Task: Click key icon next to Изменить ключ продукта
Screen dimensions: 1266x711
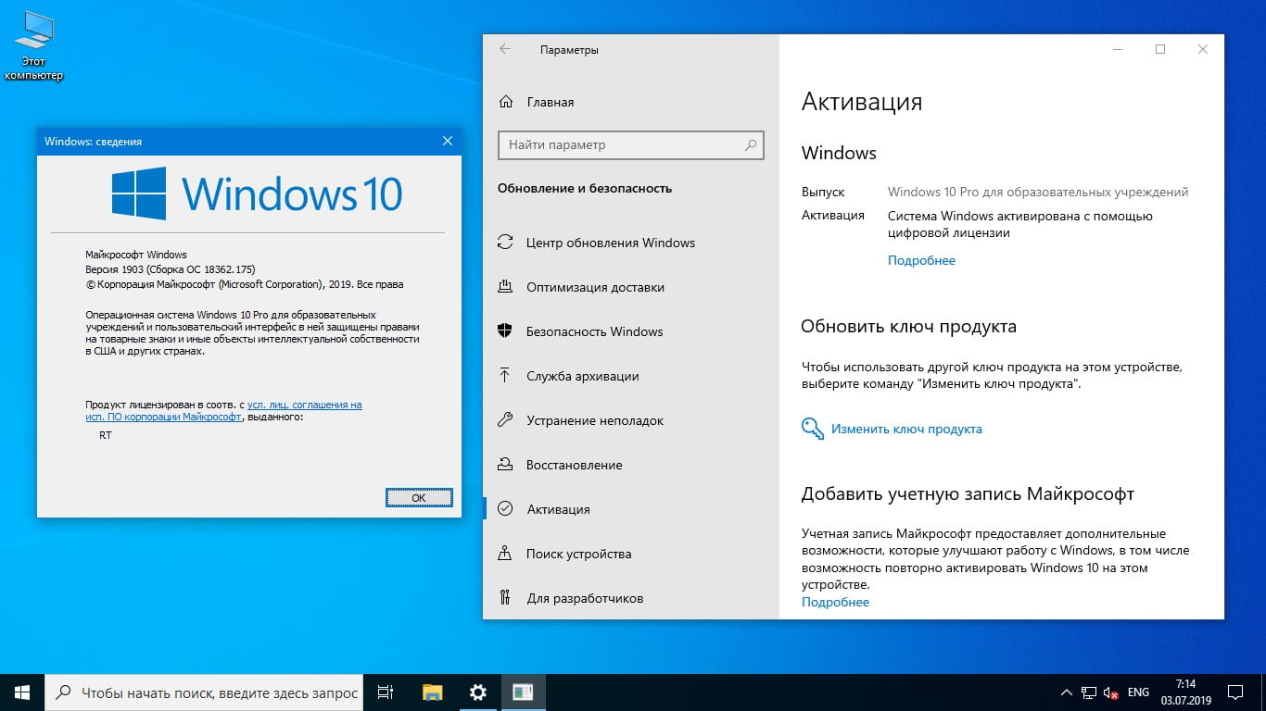Action: 813,429
